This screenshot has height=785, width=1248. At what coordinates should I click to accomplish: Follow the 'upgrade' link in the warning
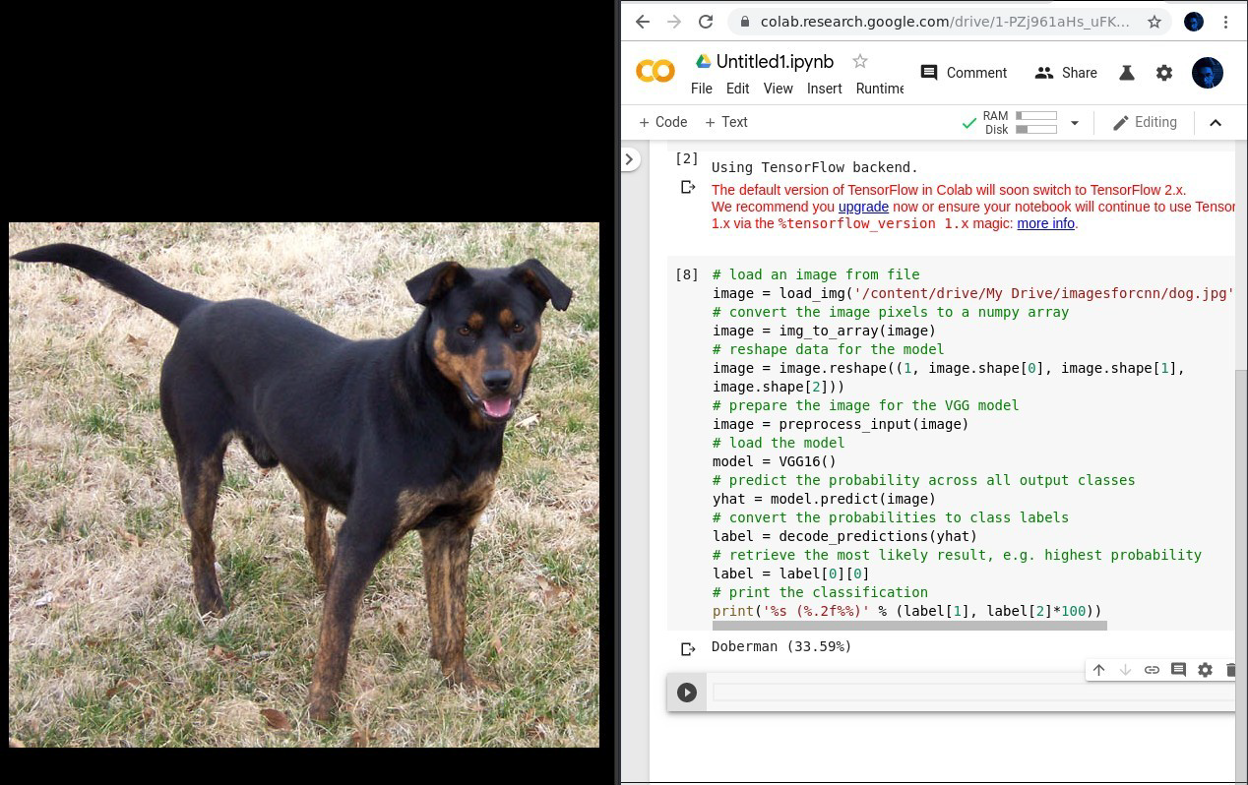pos(863,207)
